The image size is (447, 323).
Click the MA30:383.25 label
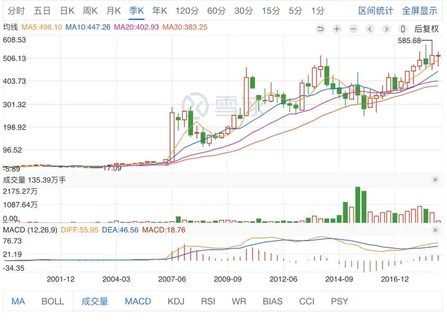[185, 27]
